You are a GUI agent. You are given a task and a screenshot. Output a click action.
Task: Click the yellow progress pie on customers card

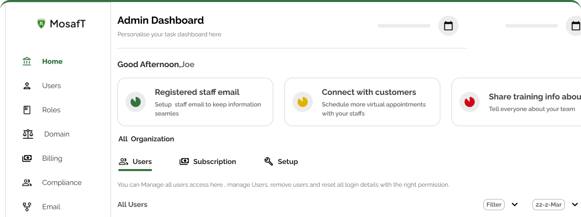303,102
